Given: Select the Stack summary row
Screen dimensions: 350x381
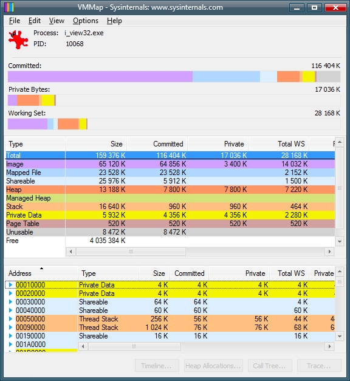Looking at the screenshot, I should coord(170,207).
